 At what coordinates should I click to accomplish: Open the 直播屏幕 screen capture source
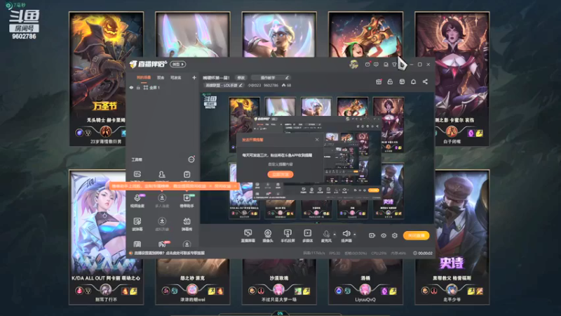click(x=248, y=236)
